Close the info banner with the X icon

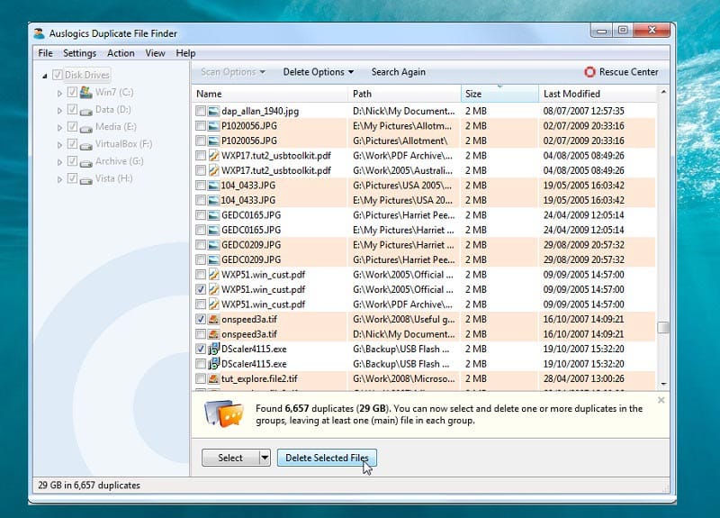coord(661,400)
